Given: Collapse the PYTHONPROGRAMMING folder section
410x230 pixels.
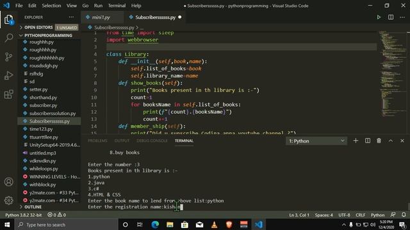Looking at the screenshot, I should pos(49,35).
